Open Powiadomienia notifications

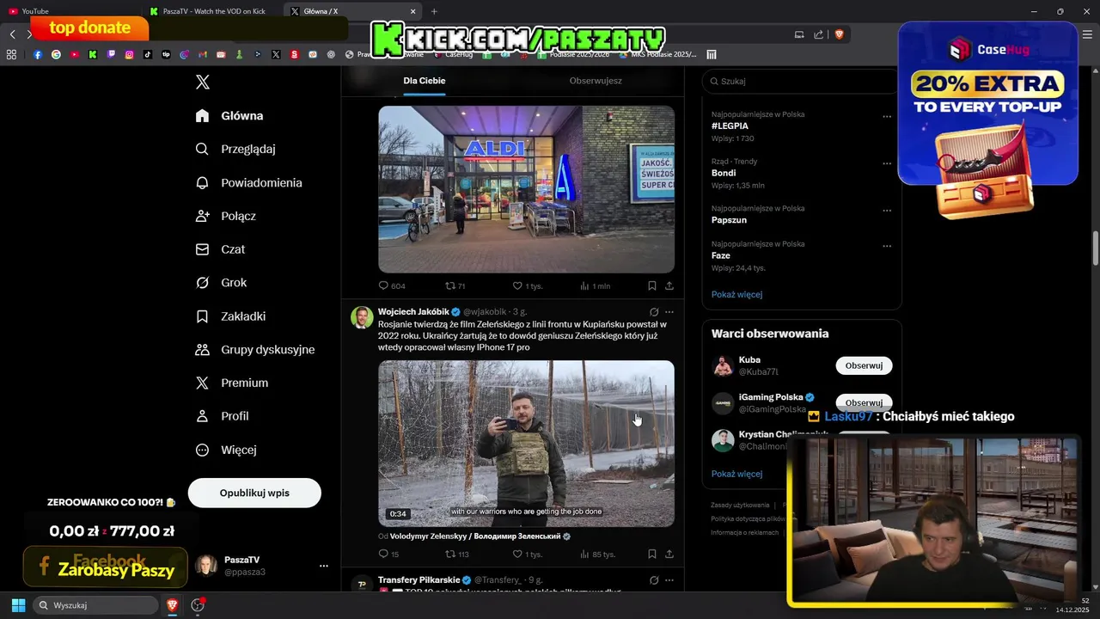tap(248, 182)
